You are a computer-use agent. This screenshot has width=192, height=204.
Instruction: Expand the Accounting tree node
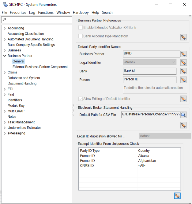click(5, 28)
